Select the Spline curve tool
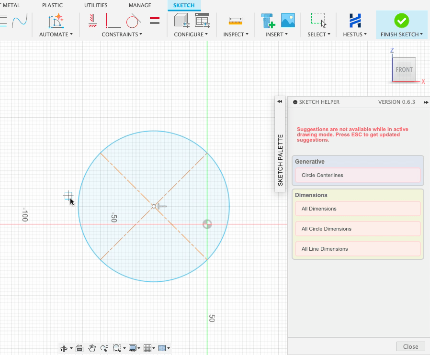 point(20,21)
